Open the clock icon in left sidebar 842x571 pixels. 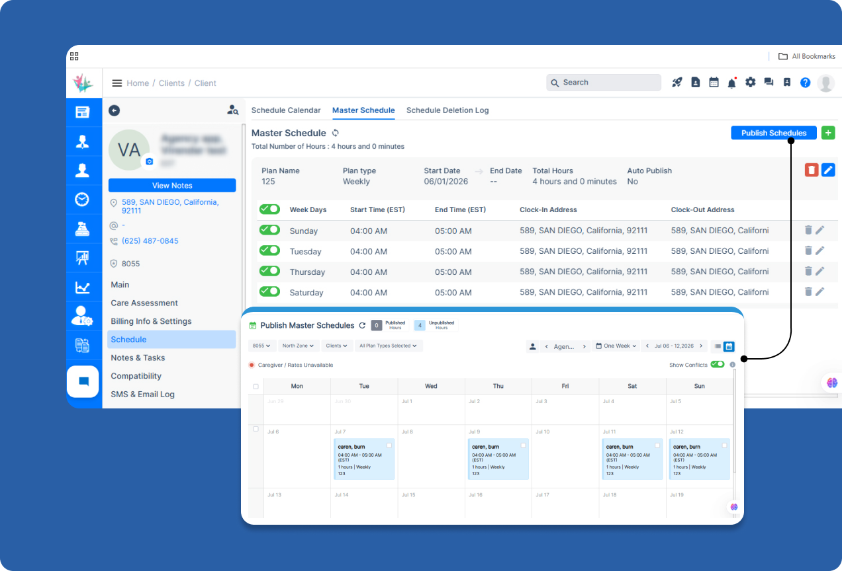coord(82,200)
